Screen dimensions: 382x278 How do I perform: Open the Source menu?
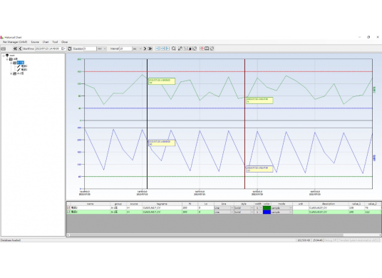click(x=35, y=42)
